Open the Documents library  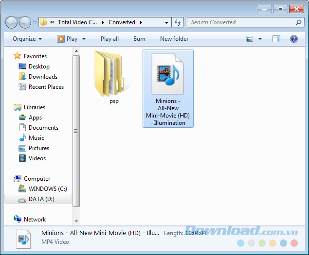[x=43, y=128]
